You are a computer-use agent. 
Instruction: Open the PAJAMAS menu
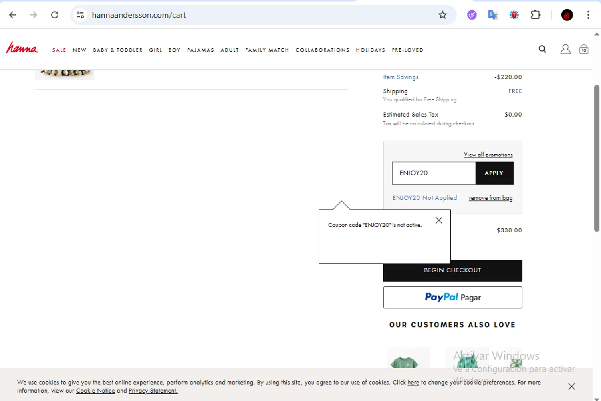(x=200, y=50)
